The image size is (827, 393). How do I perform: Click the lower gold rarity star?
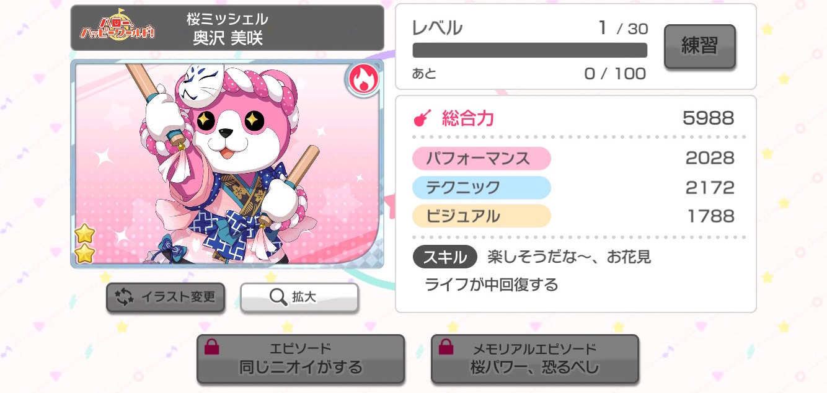(84, 254)
